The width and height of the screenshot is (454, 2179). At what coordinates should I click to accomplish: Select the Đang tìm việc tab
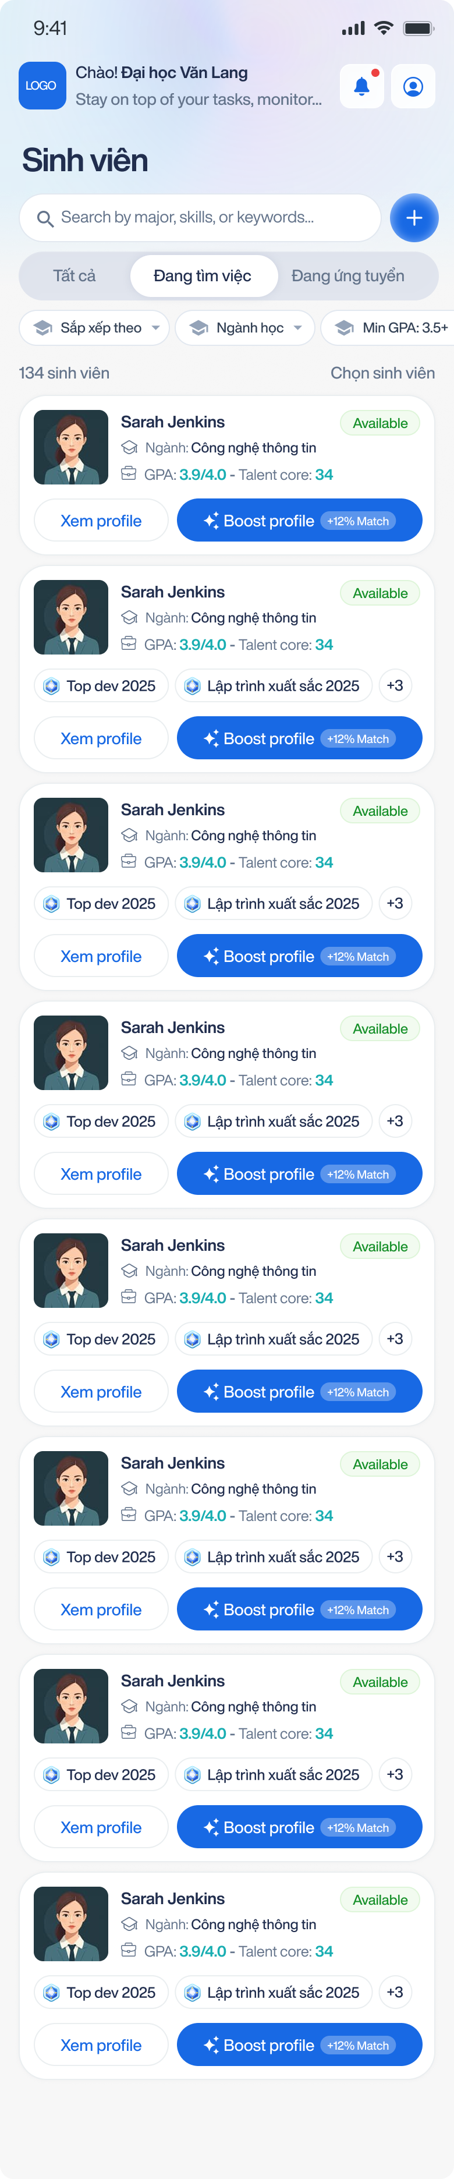pyautogui.click(x=203, y=277)
